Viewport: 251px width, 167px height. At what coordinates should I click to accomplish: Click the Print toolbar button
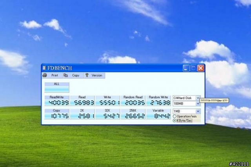[52, 75]
